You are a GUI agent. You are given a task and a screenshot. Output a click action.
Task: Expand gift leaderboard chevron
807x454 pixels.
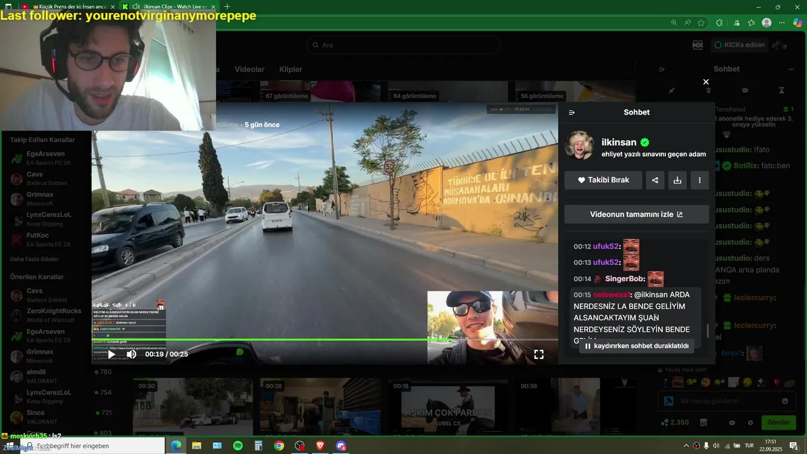pyautogui.click(x=726, y=135)
